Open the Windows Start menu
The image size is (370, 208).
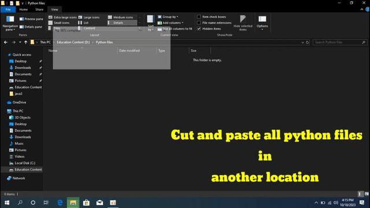coord(7,203)
